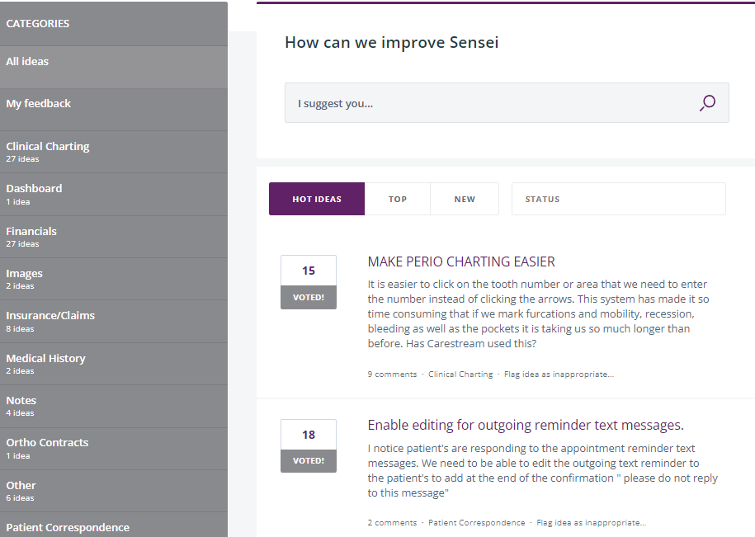
Task: Open the Images category
Action: pos(114,279)
